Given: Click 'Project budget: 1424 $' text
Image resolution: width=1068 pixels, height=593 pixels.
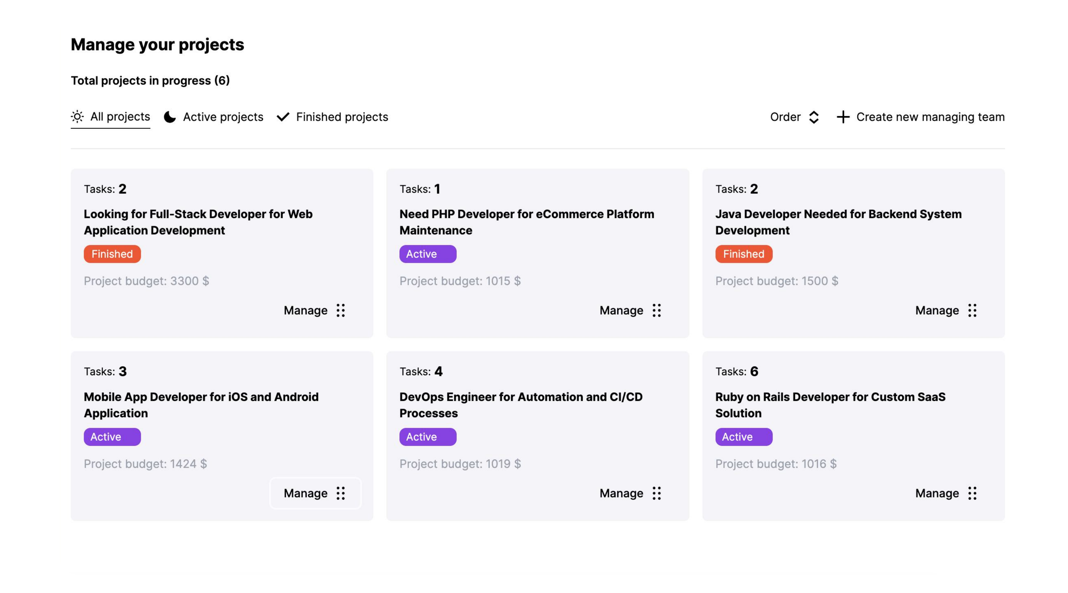Looking at the screenshot, I should pos(145,464).
